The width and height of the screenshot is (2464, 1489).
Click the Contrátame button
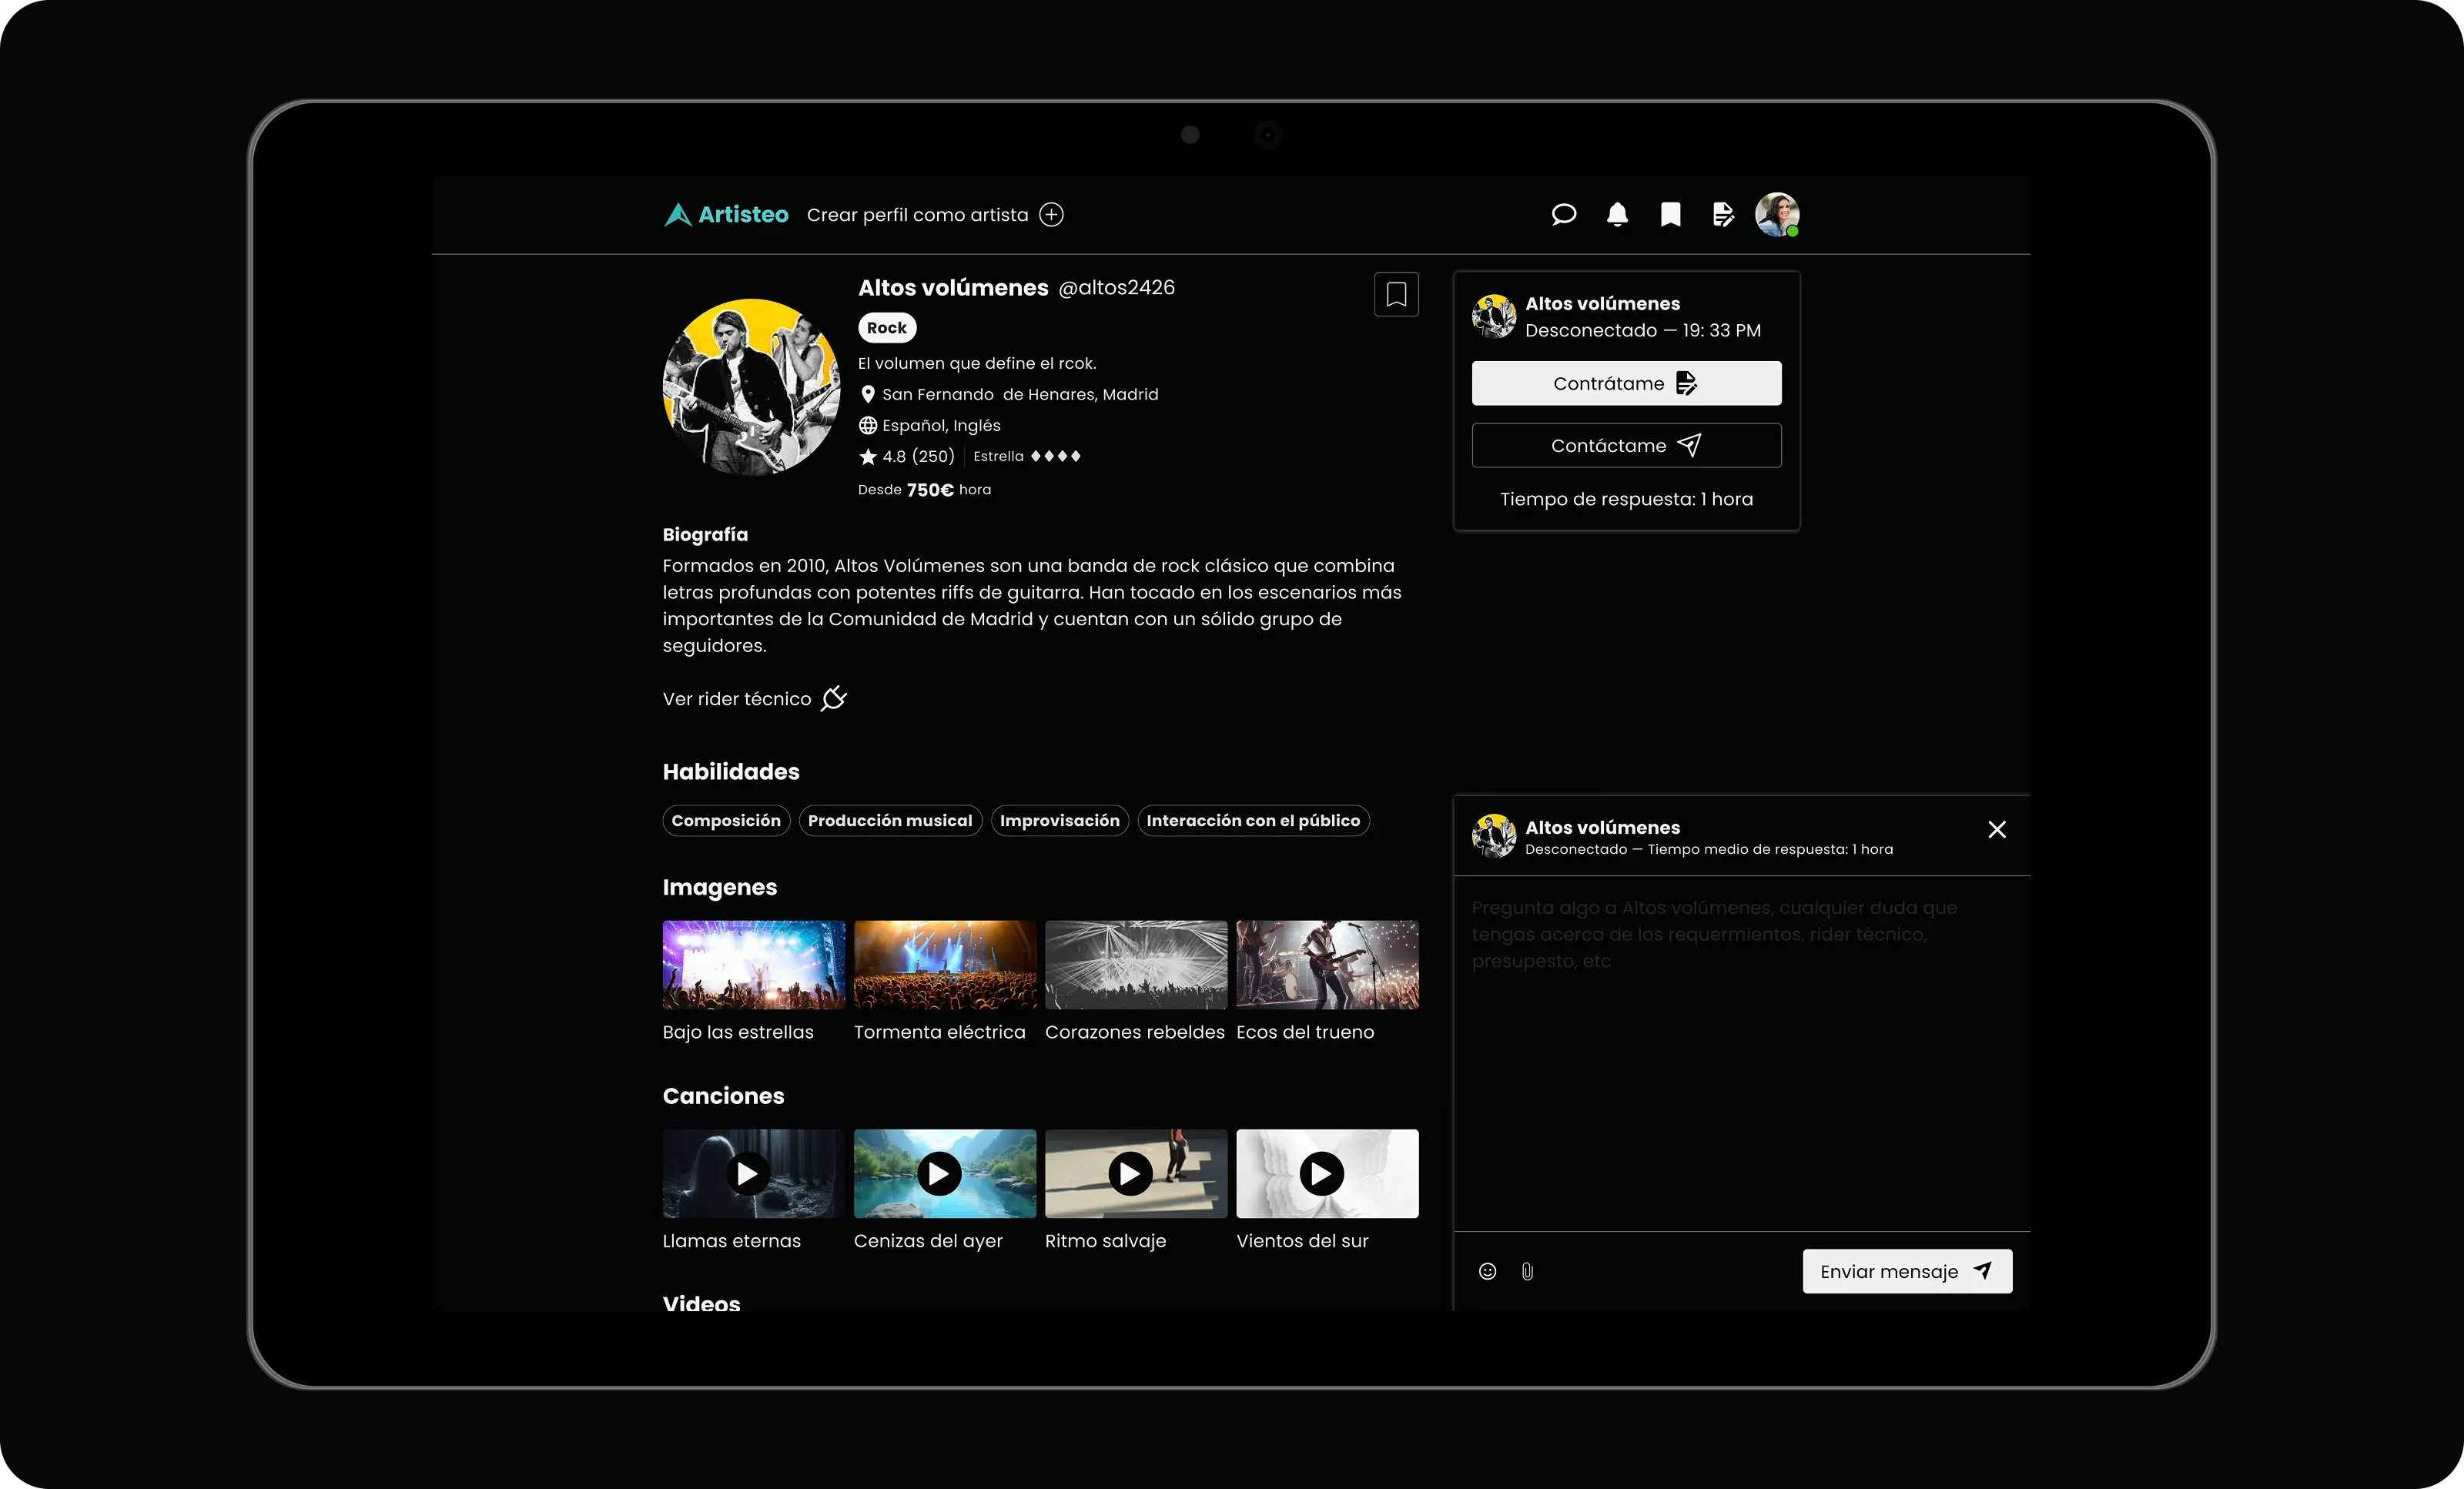pos(1626,383)
